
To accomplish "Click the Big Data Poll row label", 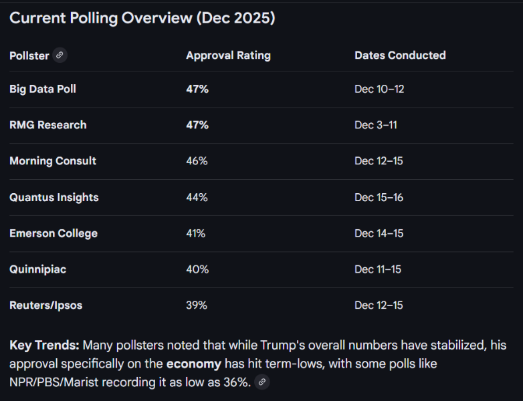I will 43,89.
